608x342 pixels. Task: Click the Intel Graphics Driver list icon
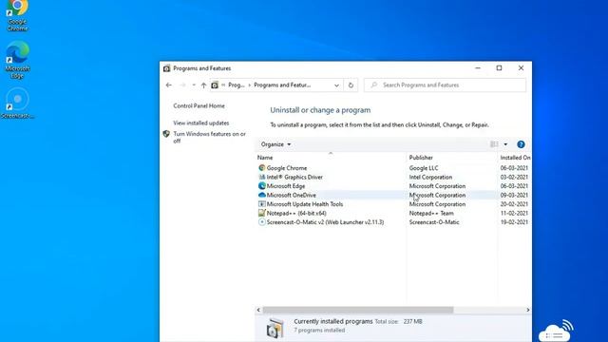(262, 177)
